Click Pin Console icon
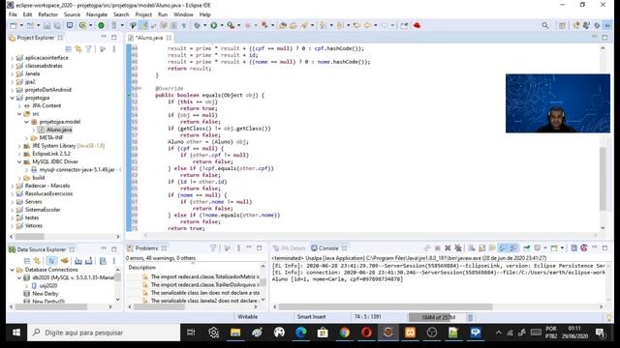 tap(526, 248)
